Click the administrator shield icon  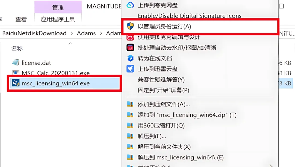130,26
